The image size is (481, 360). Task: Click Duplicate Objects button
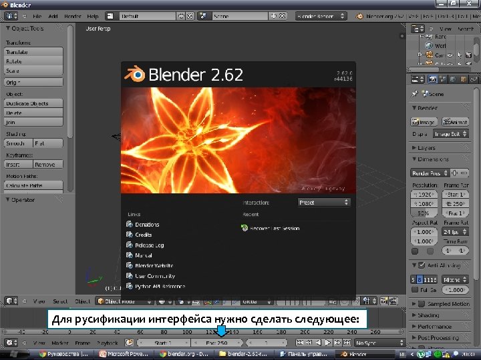pyautogui.click(x=33, y=103)
